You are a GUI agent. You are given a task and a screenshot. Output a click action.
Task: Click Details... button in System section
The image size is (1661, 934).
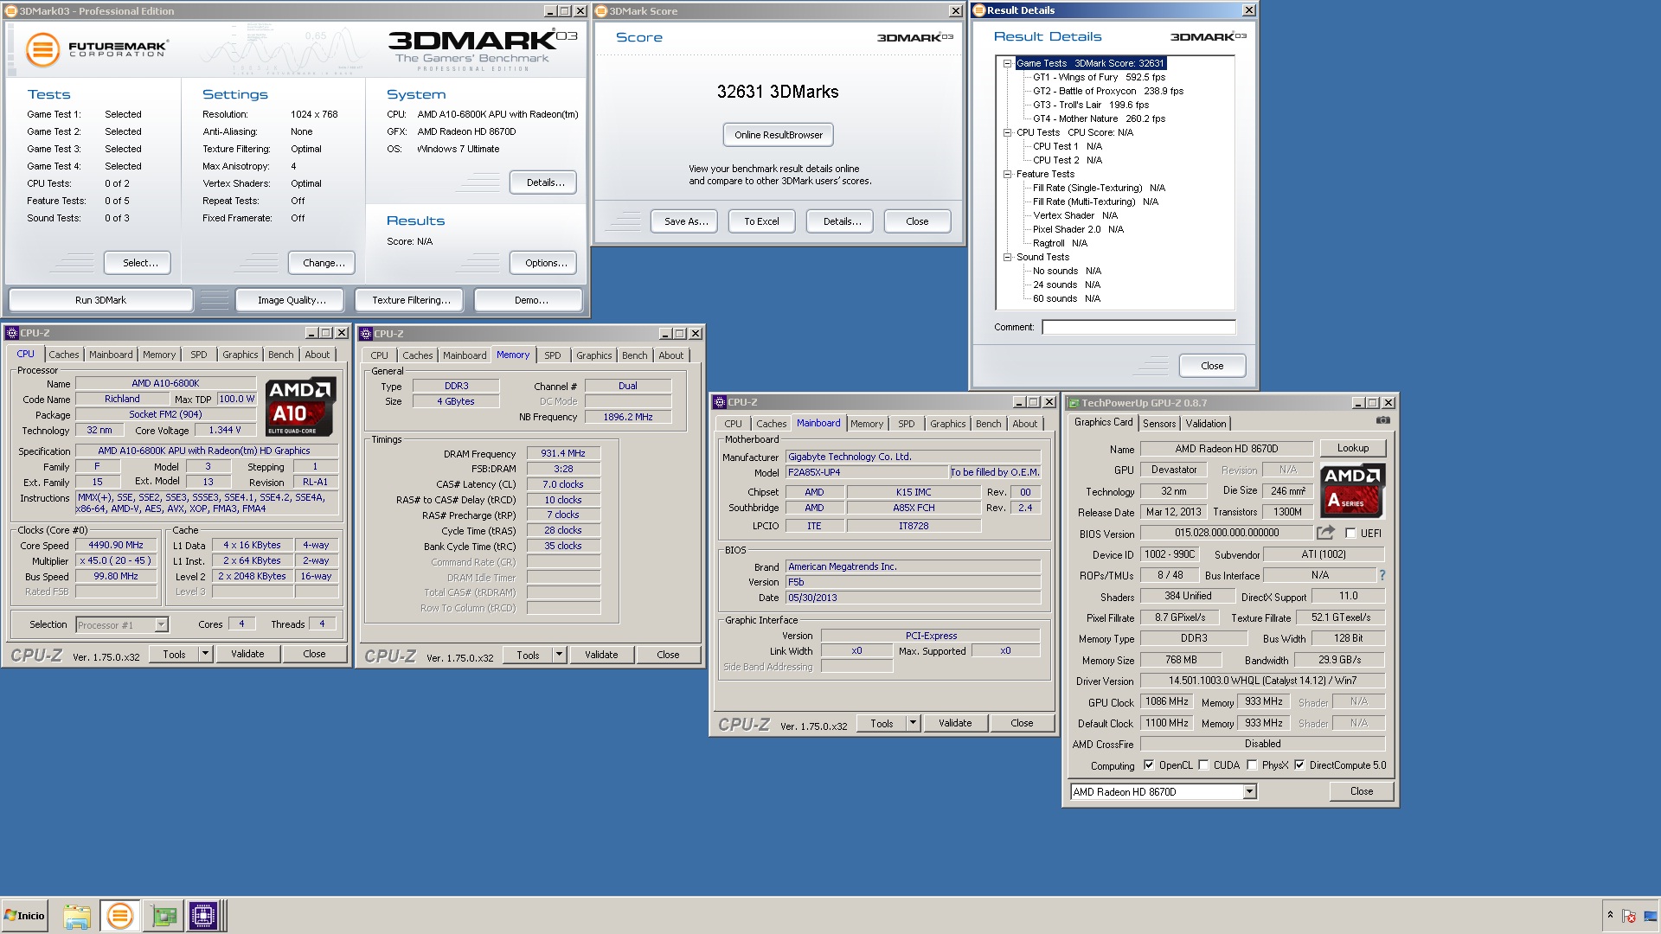pyautogui.click(x=545, y=182)
